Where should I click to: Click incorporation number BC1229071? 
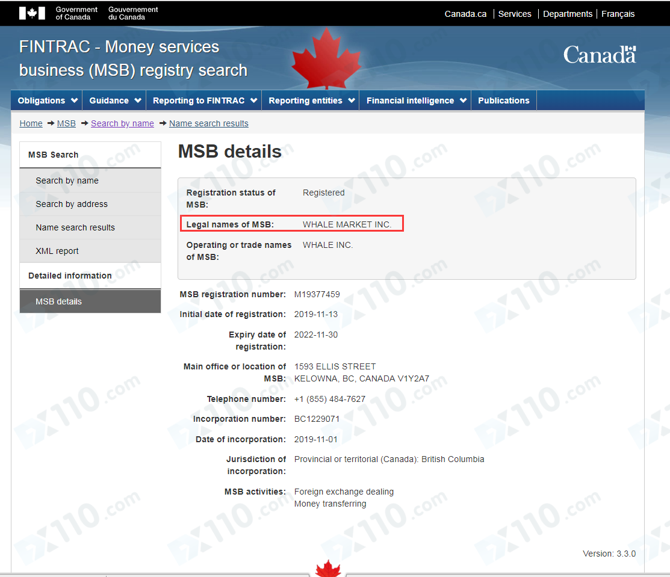(317, 419)
